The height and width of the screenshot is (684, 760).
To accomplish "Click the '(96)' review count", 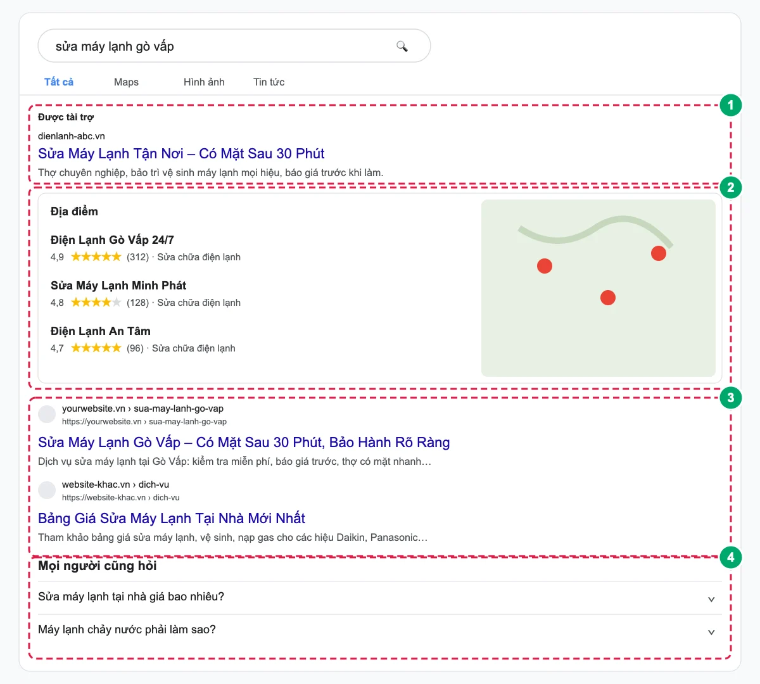I will (135, 348).
